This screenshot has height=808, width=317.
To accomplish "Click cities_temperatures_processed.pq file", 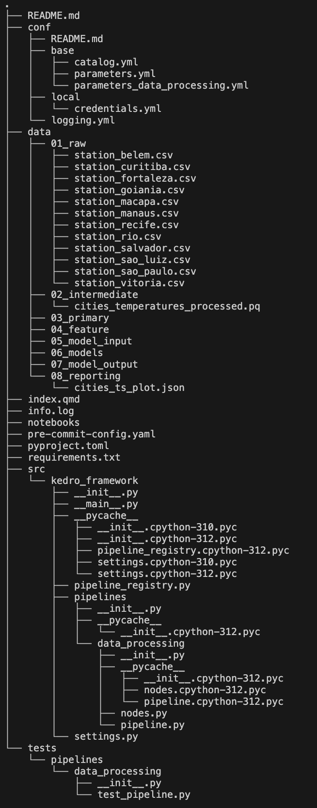I will click(167, 306).
